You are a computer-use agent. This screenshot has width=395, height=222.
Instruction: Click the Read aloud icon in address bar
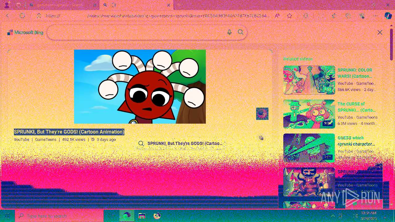277,16
